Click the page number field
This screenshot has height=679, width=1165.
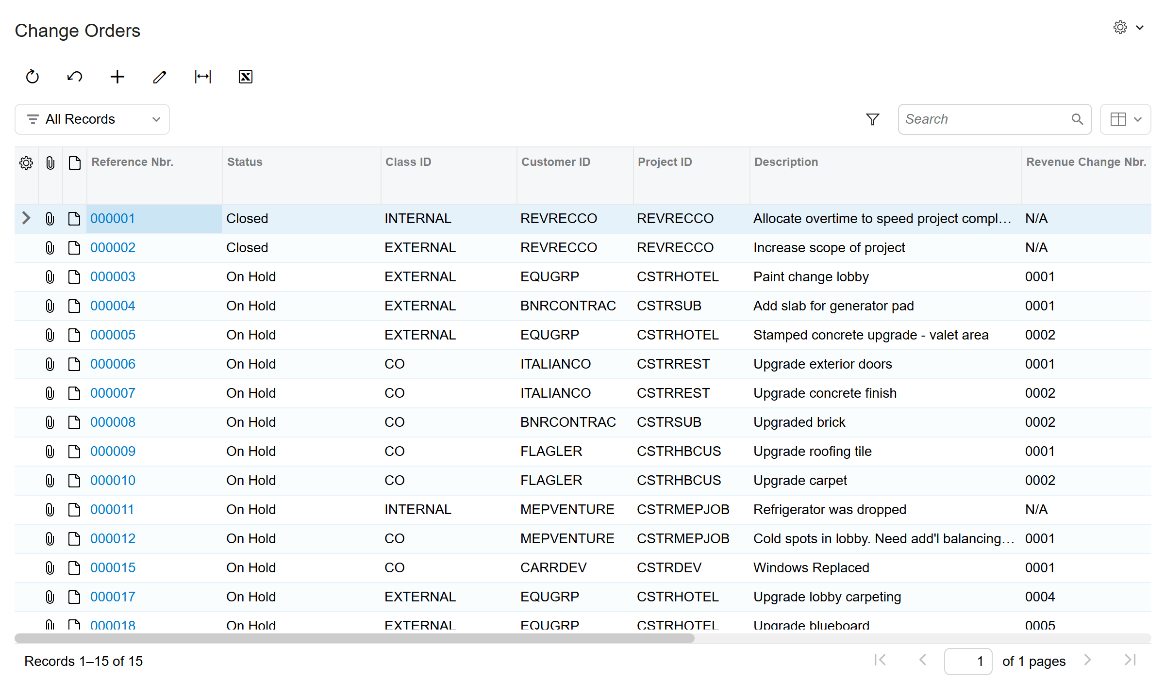tap(968, 661)
